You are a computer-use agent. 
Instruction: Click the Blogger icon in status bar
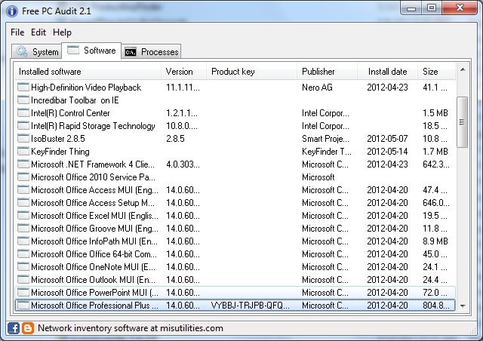pos(28,328)
